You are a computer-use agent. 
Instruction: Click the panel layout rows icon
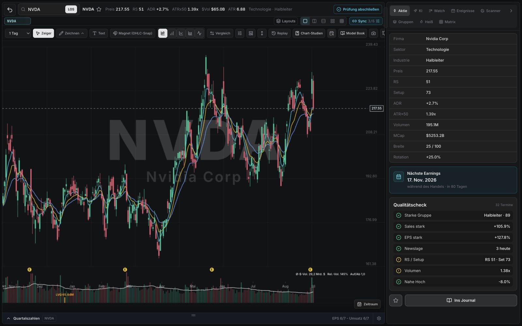coord(251,33)
